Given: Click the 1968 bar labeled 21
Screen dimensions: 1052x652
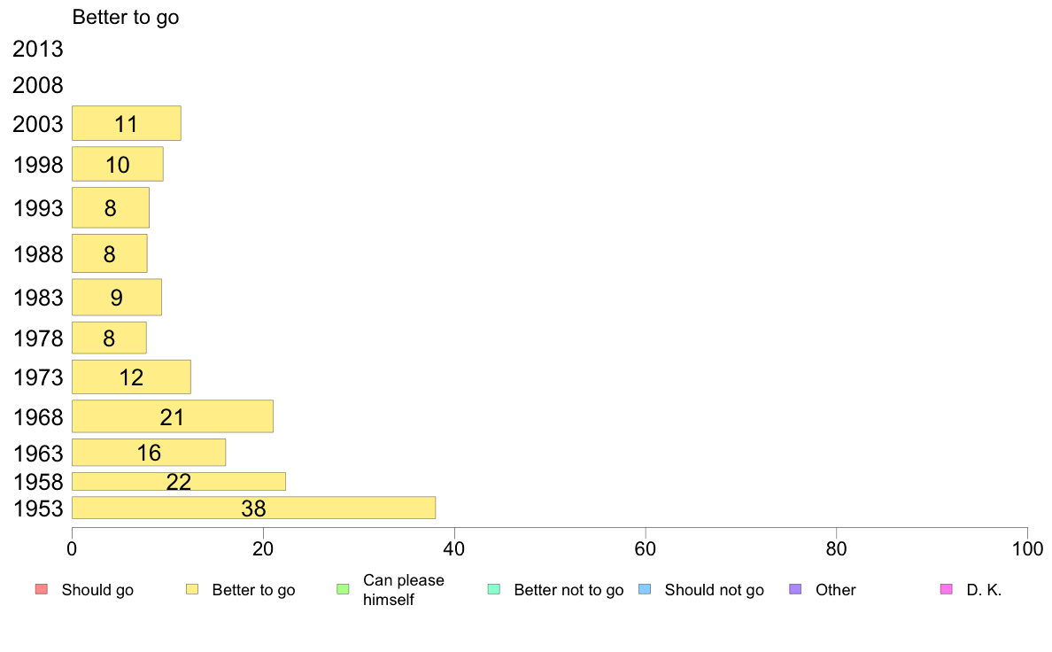Looking at the screenshot, I should [172, 416].
